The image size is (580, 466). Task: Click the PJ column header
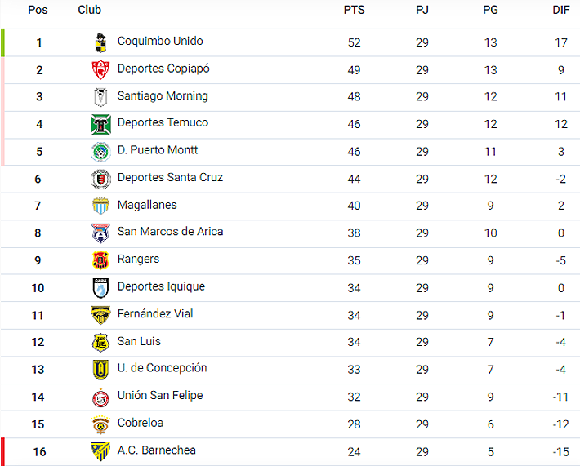click(x=422, y=11)
